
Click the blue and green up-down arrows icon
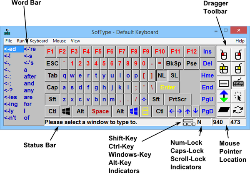tap(224, 96)
